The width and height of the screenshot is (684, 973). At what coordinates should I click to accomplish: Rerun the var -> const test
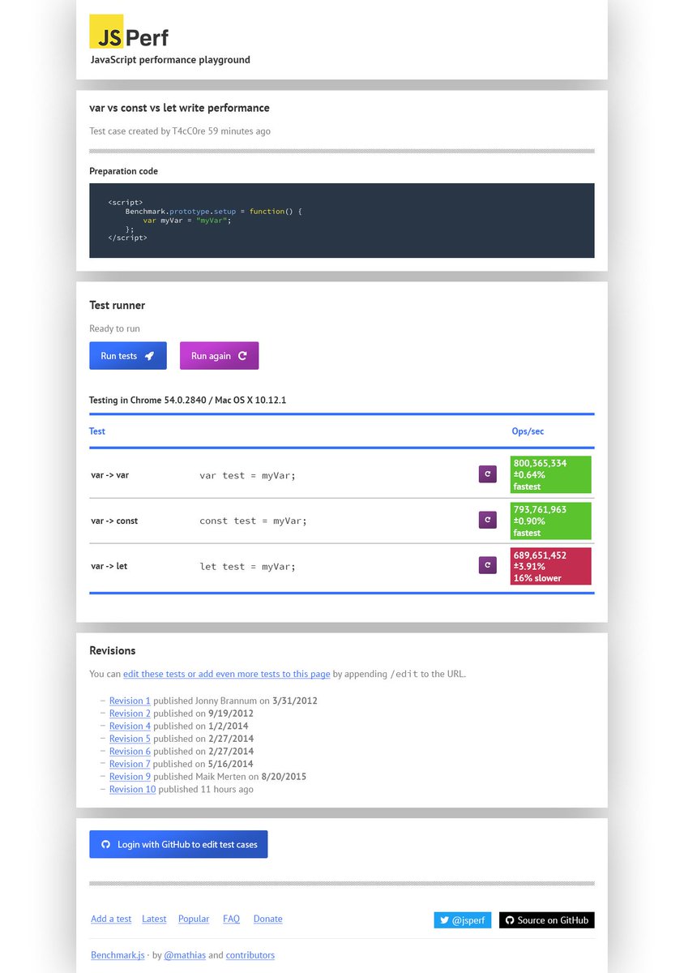487,520
